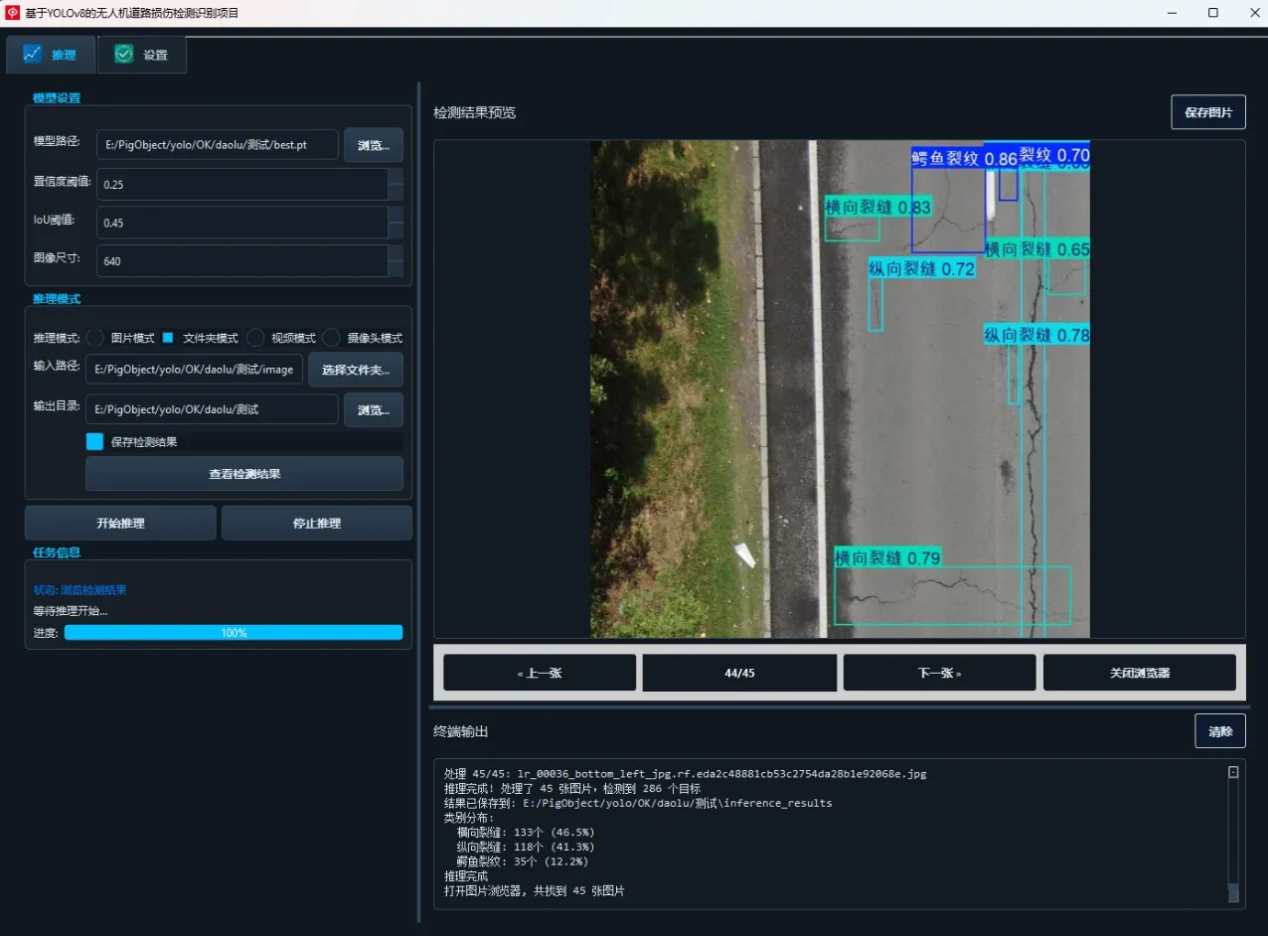This screenshot has width=1268, height=936.
Task: Start inference with 开始推理
Action: [120, 523]
